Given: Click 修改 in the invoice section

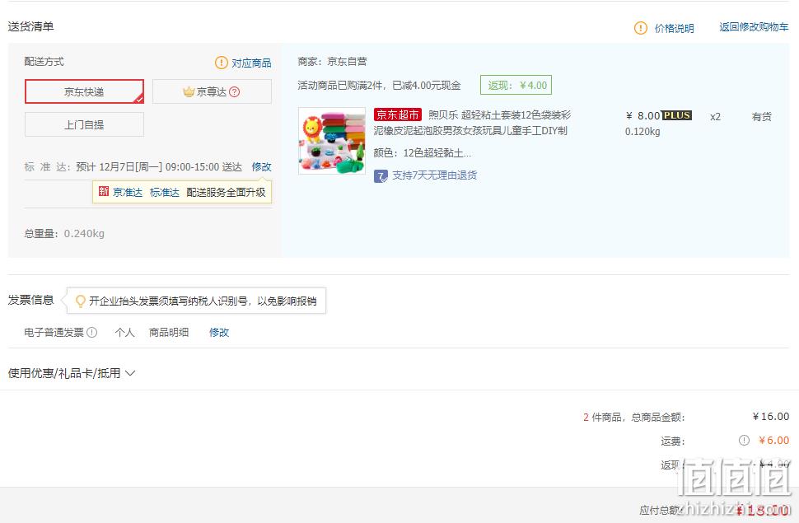Looking at the screenshot, I should click(x=219, y=333).
